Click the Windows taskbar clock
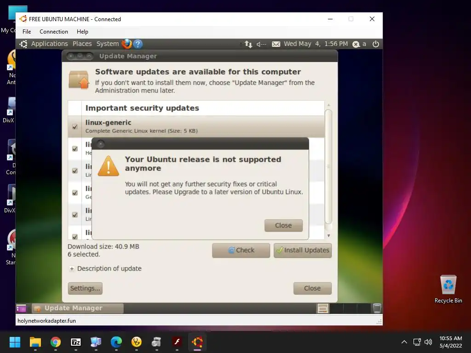The image size is (471, 353). [x=451, y=342]
